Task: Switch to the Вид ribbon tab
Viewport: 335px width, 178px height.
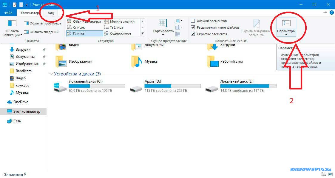Action: pos(51,13)
